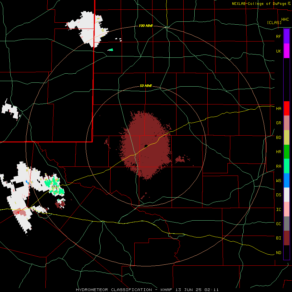
Task: Click the RF purple legend swatch
Action: point(286,36)
